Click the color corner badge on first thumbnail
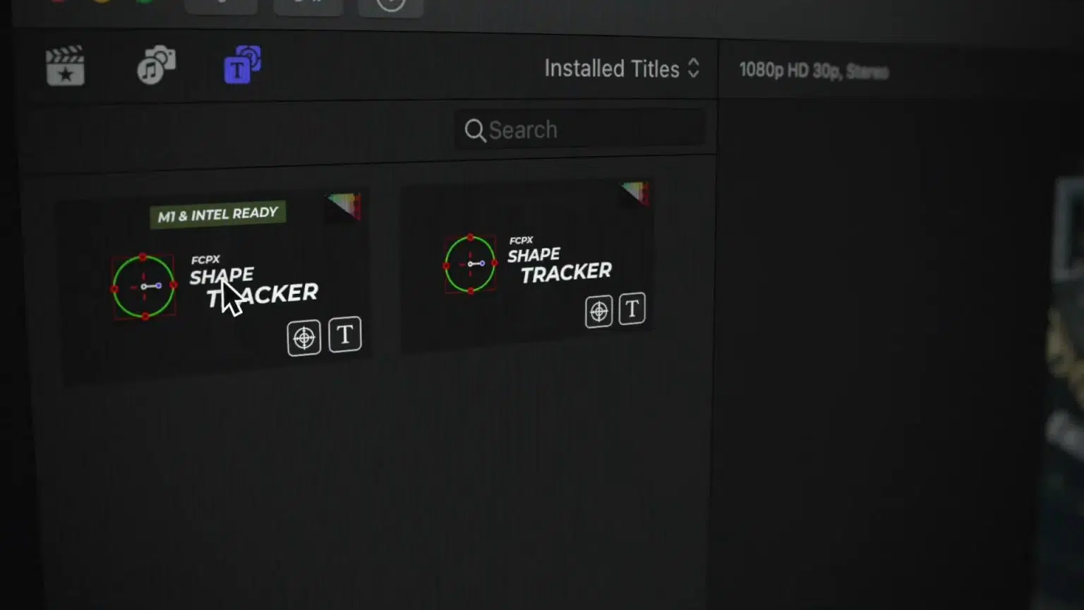1084x610 pixels. pyautogui.click(x=345, y=205)
